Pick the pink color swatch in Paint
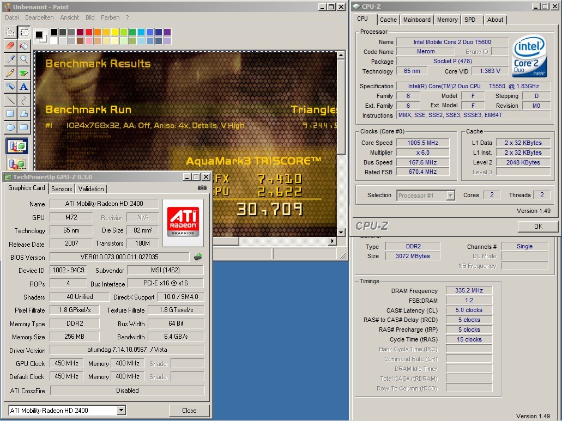Viewport: 562px width, 421px height. click(88, 40)
